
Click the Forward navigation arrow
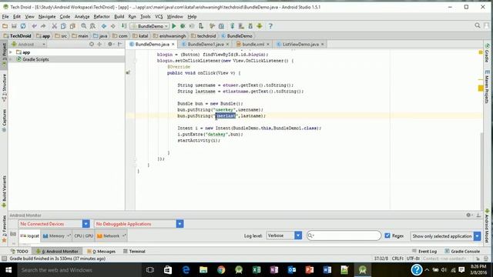[113, 26]
